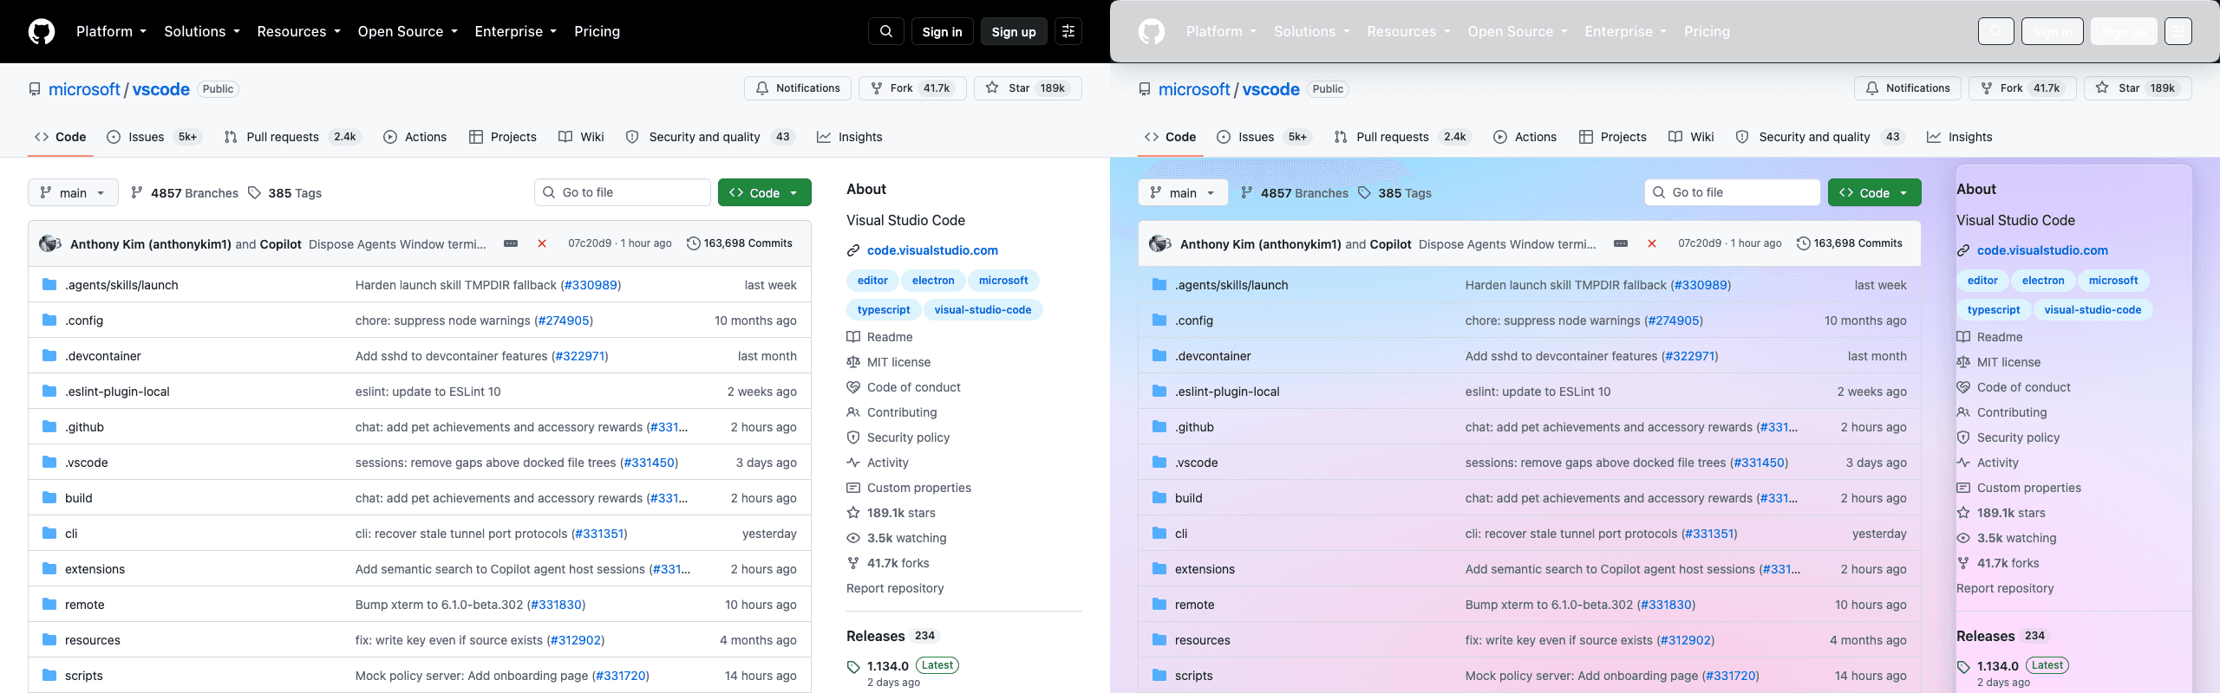
Task: Fork the repository on the left page
Action: [912, 88]
